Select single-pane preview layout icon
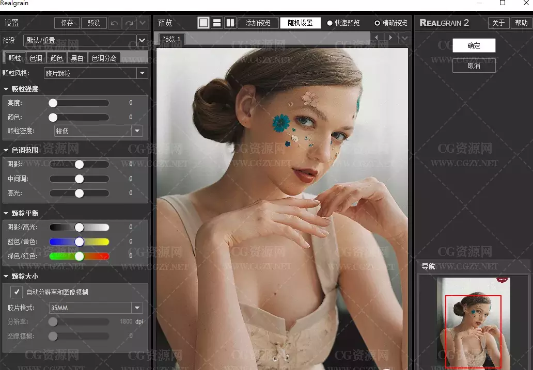The height and width of the screenshot is (370, 533). point(203,23)
